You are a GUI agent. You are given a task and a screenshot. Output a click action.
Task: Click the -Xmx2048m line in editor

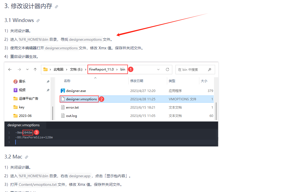24,132
